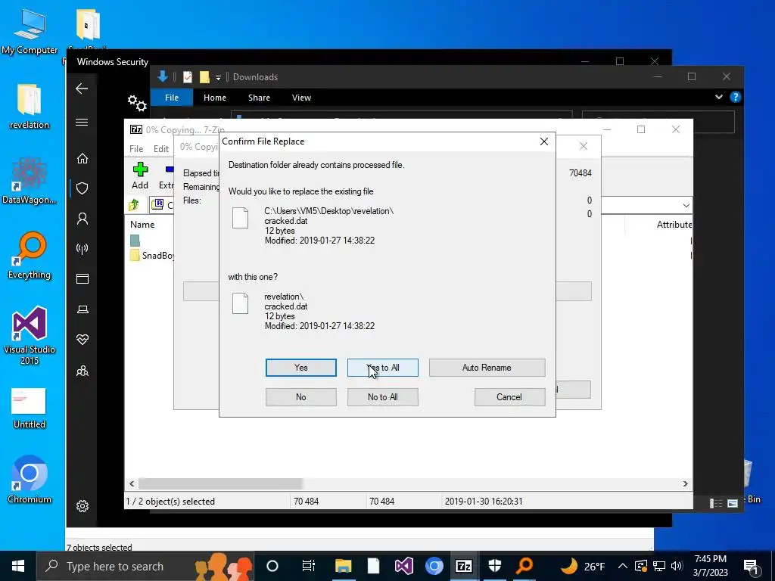Image resolution: width=775 pixels, height=581 pixels.
Task: Open App & browser control icon
Action: (82, 278)
